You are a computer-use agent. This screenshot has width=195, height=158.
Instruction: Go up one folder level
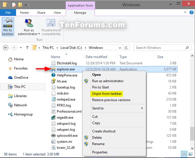pos(27,47)
